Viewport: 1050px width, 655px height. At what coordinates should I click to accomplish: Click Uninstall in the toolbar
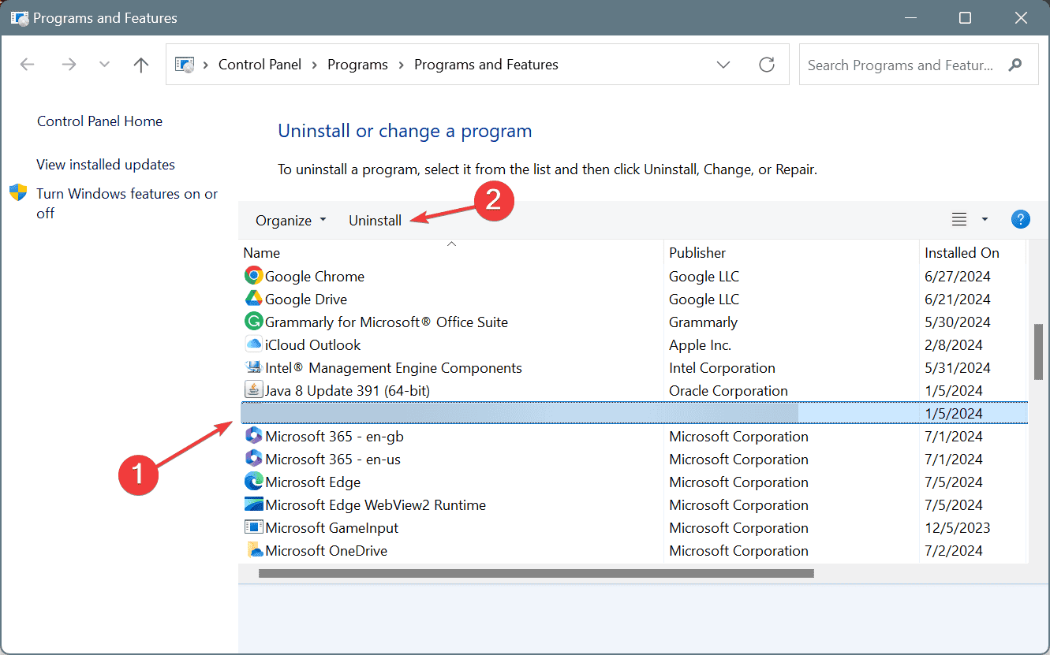(375, 221)
